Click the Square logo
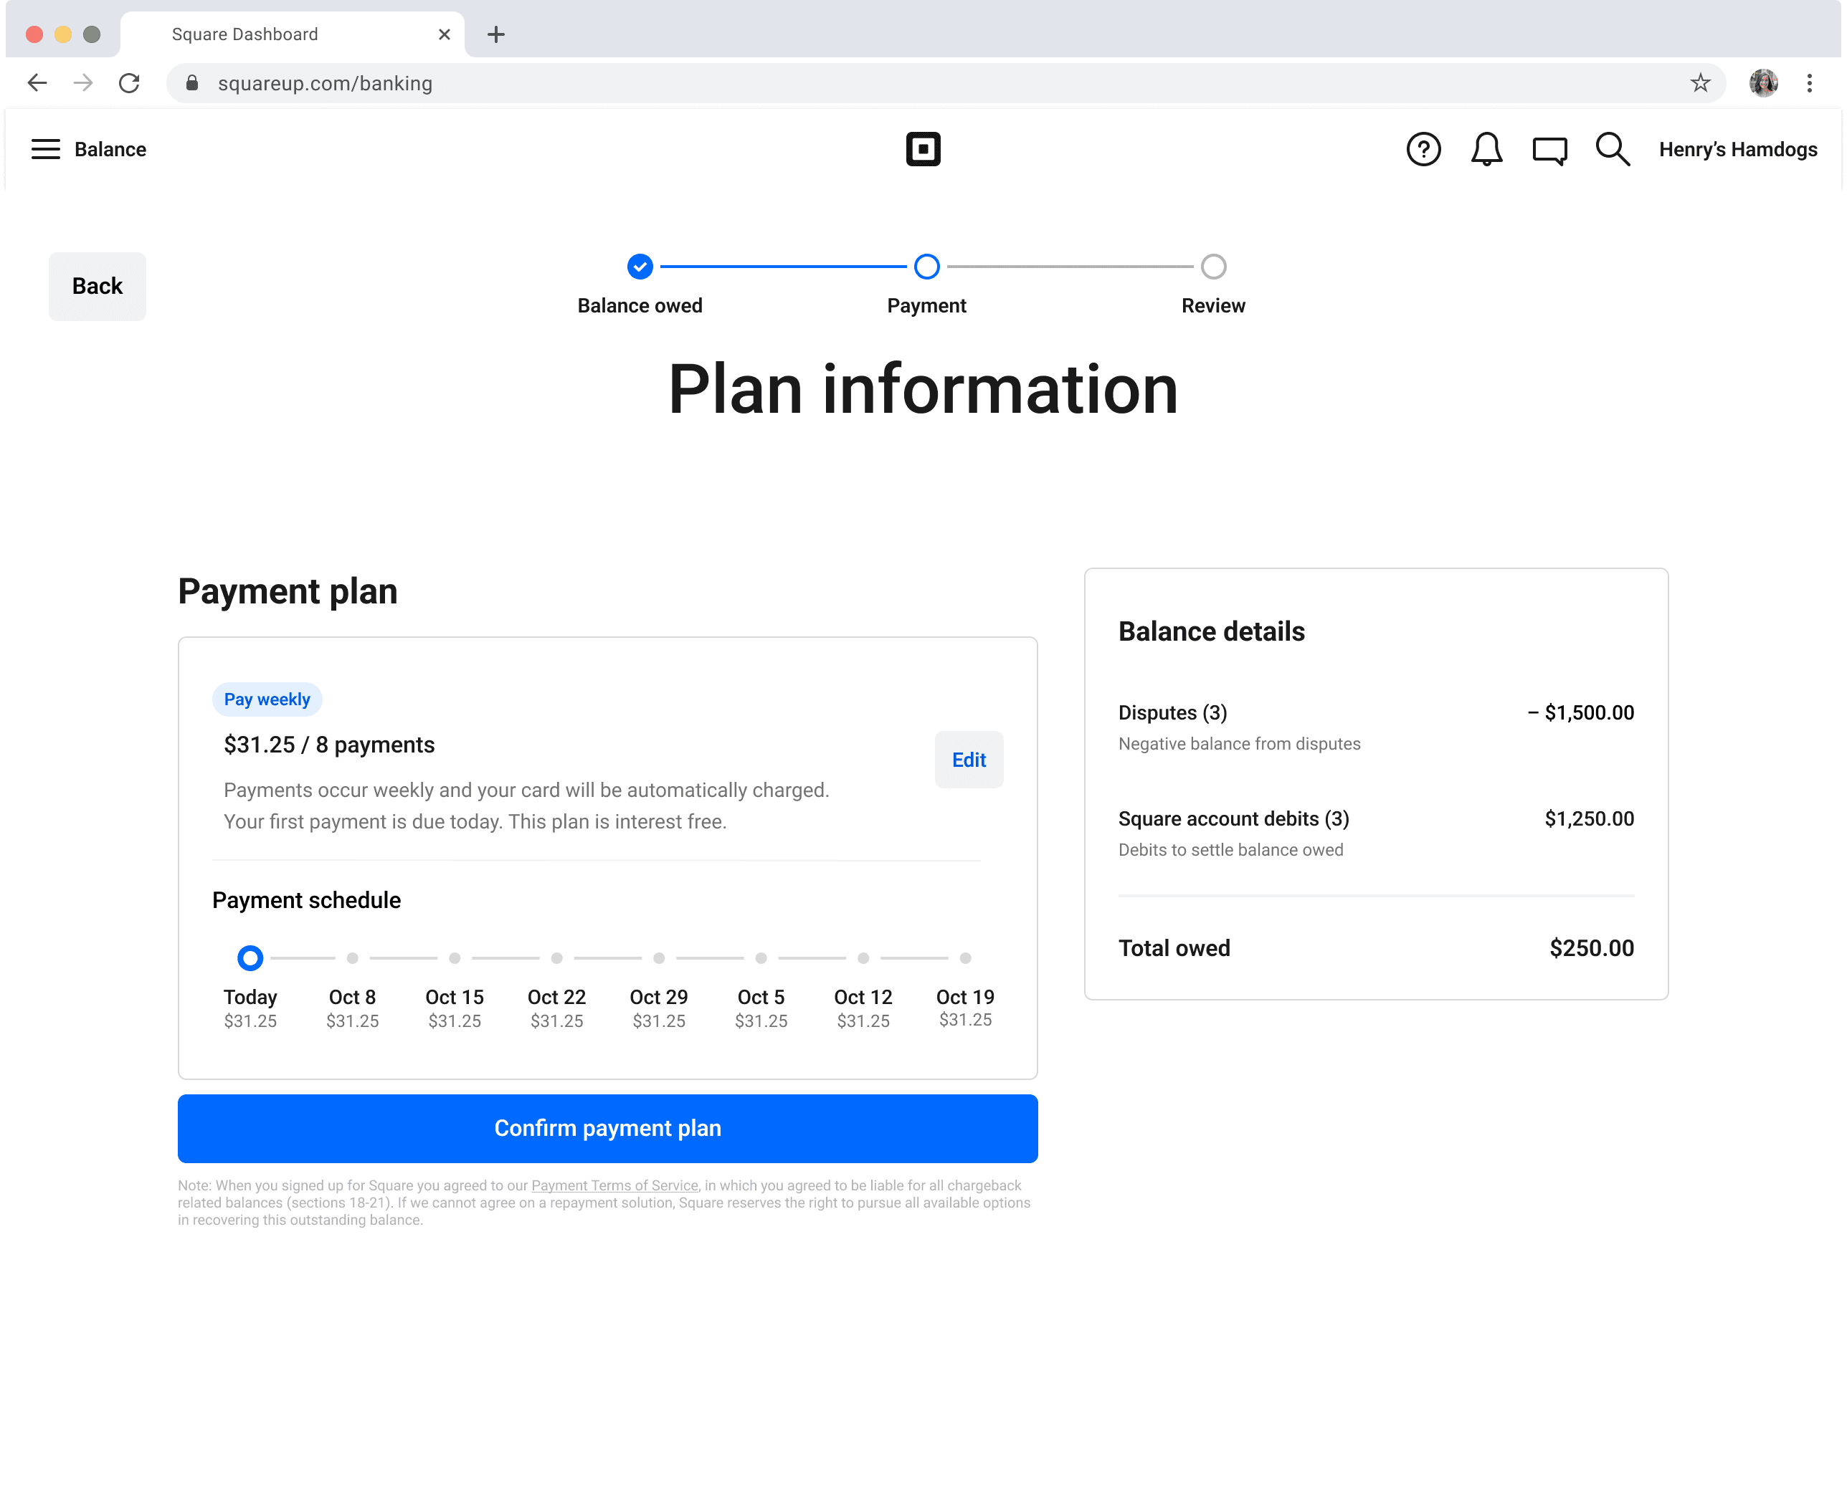1847x1505 pixels. coord(923,149)
